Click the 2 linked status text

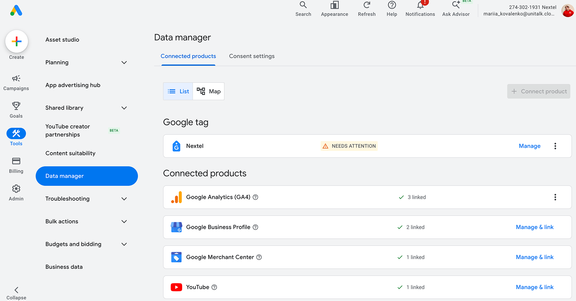[x=415, y=227]
